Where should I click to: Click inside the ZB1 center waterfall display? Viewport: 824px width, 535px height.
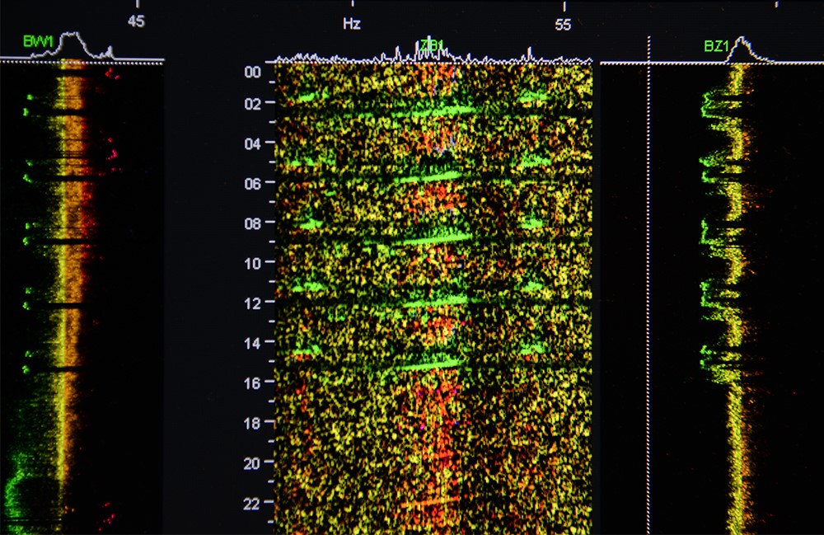pyautogui.click(x=434, y=298)
